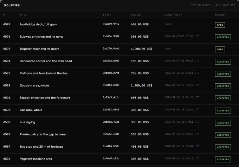239x167 pixels.
Task: Click the ACCEPTED badge for bounty #586
Action: tap(223, 159)
